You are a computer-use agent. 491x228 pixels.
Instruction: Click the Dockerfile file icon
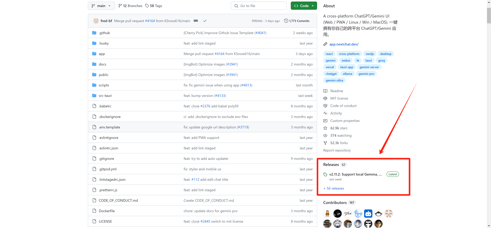point(94,211)
